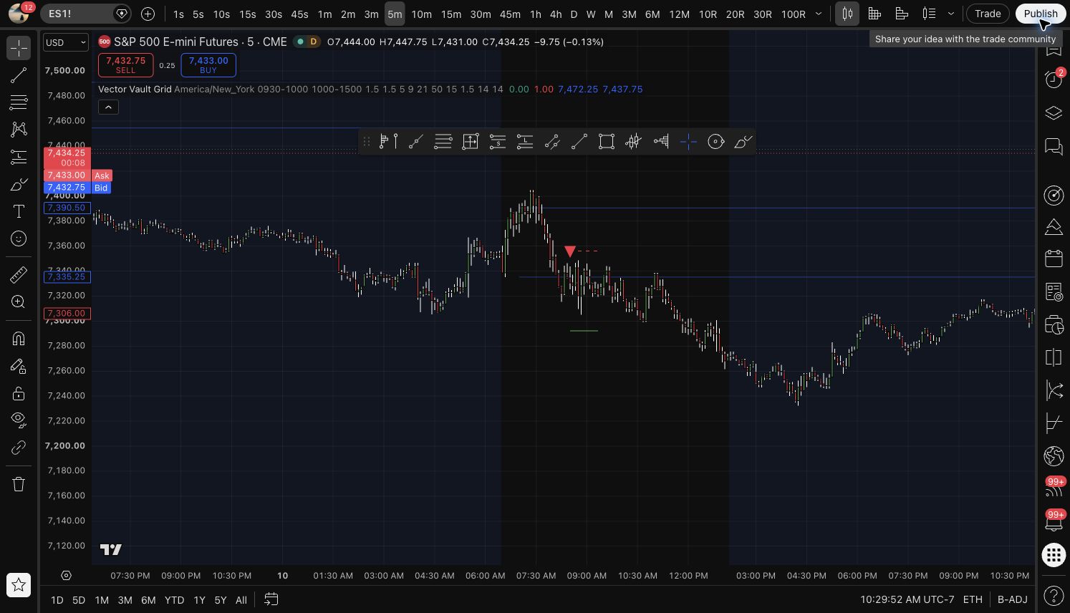Open the target radar icon in right sidebar
Viewport: 1070px width, 613px height.
tap(1054, 195)
